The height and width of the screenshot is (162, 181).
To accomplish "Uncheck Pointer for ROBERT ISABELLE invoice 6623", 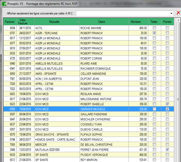I will coord(167,104).
